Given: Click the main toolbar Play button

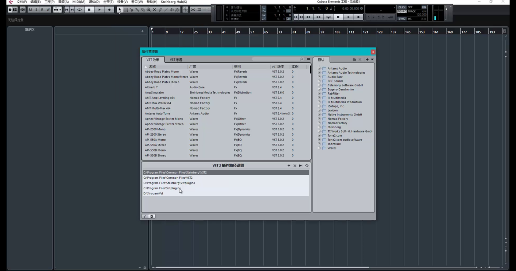Looking at the screenshot, I should click(99, 10).
